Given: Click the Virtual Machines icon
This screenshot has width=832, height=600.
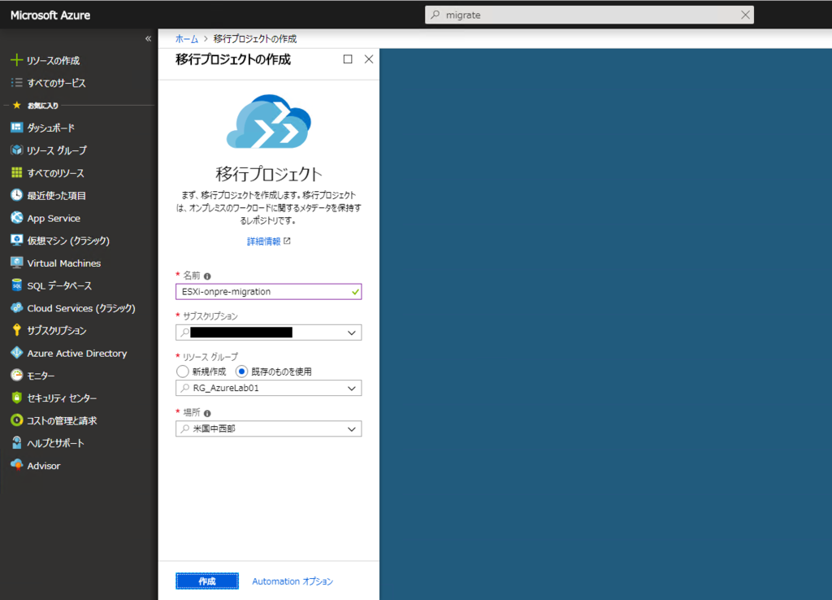Looking at the screenshot, I should 16,263.
